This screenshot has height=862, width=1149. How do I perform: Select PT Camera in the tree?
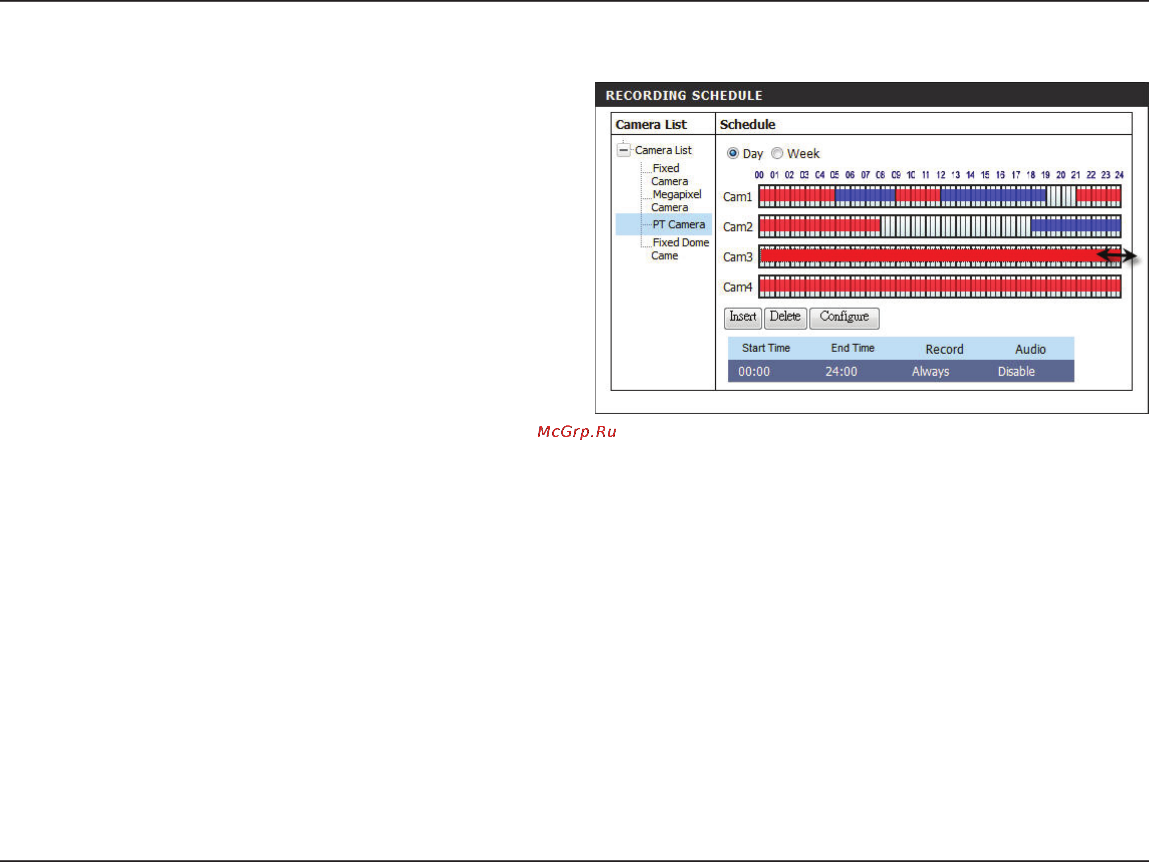(678, 225)
